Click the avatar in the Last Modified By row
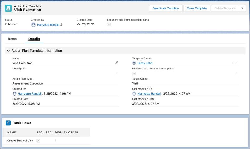The image size is (250, 149). pos(134,93)
